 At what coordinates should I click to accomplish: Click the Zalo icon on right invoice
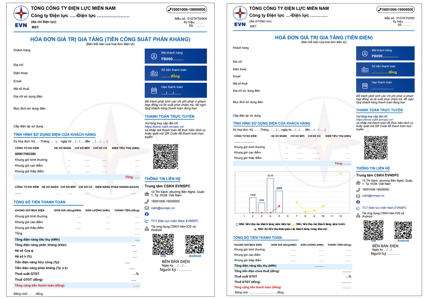click(x=358, y=208)
